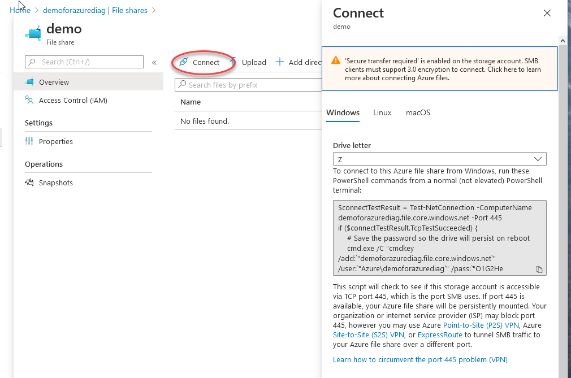
Task: Click the No files found. text
Action: click(x=205, y=121)
